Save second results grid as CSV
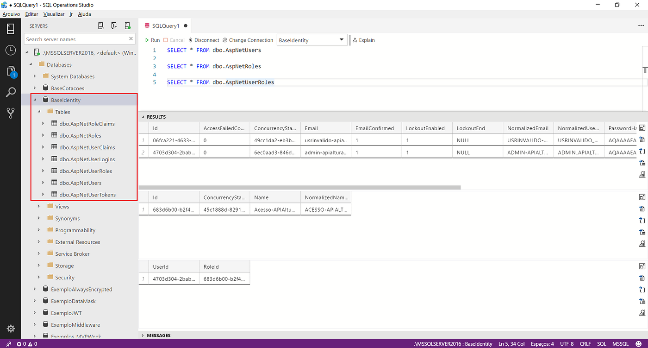This screenshot has width=648, height=348. click(642, 209)
